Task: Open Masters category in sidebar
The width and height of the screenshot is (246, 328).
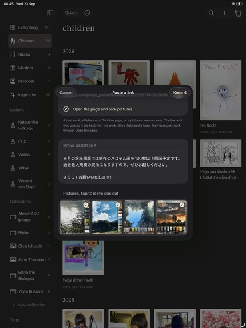Action: pyautogui.click(x=30, y=68)
